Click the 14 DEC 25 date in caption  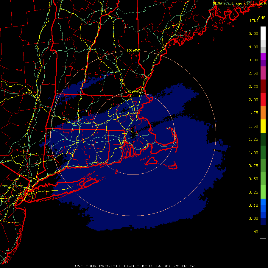(168, 266)
